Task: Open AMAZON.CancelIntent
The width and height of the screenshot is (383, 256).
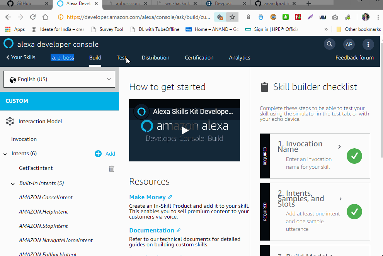Action: pos(46,197)
